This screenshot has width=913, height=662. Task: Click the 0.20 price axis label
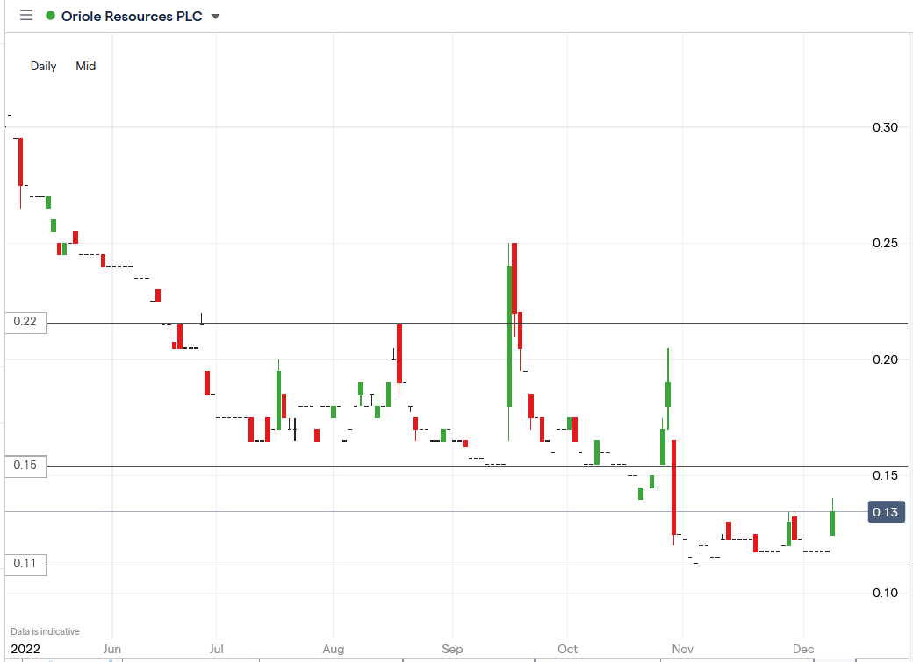pos(885,359)
